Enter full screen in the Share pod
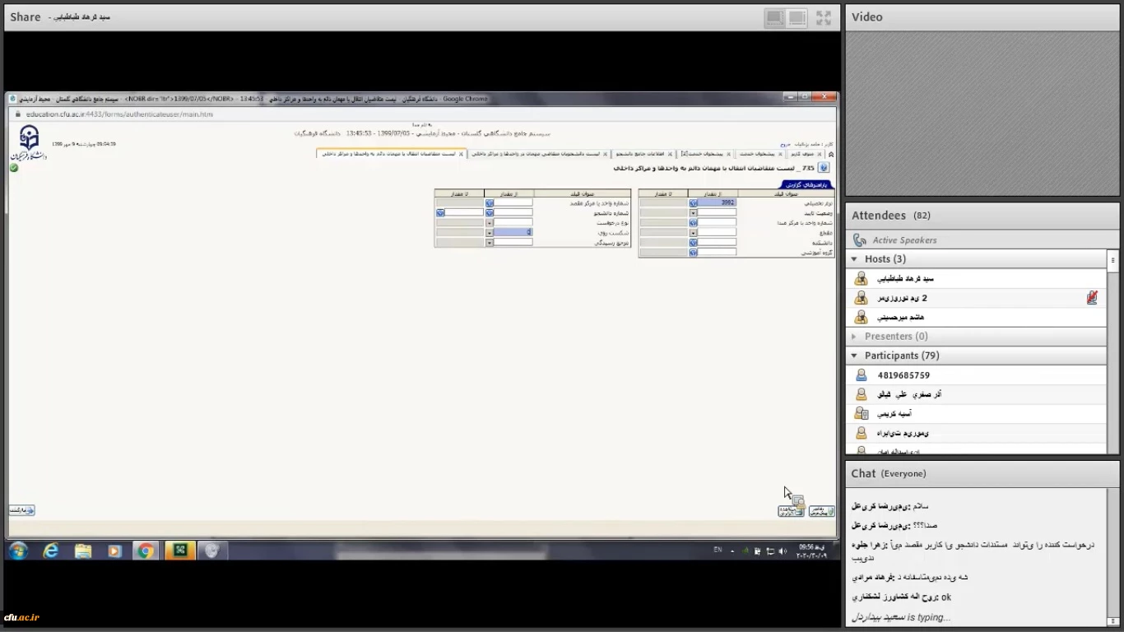Screen dimensions: 1124x632 tap(823, 17)
